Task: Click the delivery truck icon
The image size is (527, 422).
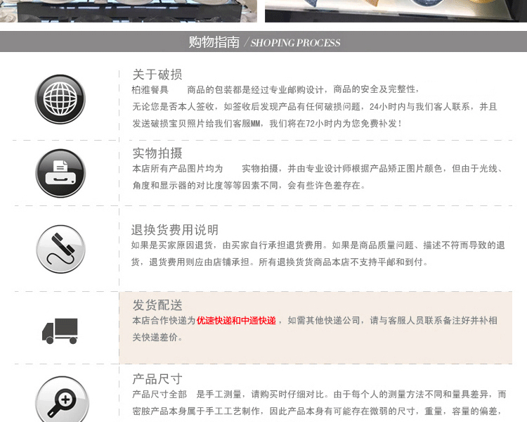Action: tap(60, 331)
